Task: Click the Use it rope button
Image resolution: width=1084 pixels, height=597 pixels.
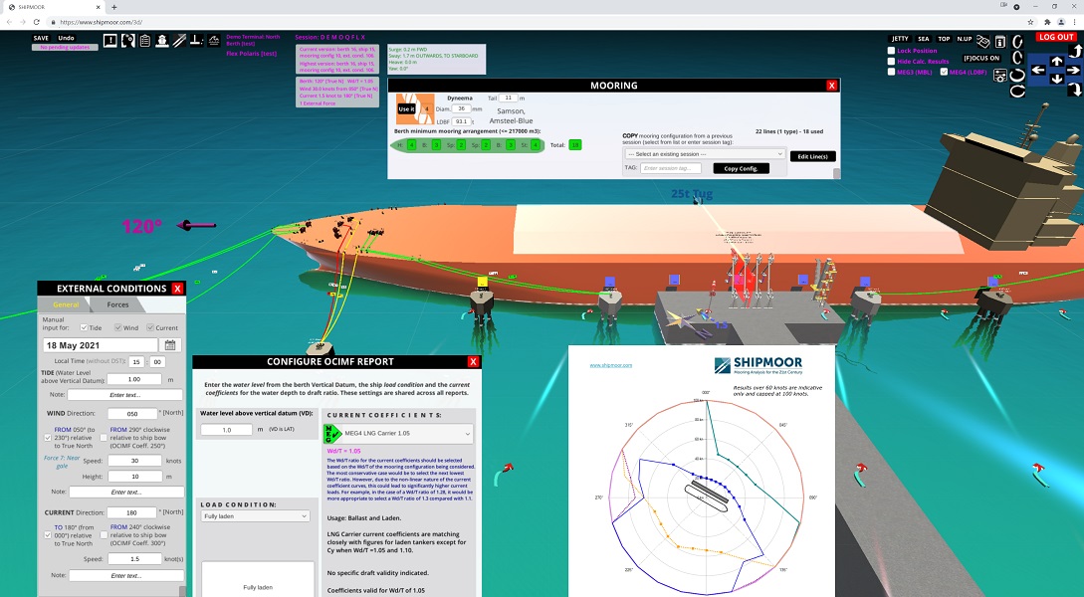Action: [406, 109]
